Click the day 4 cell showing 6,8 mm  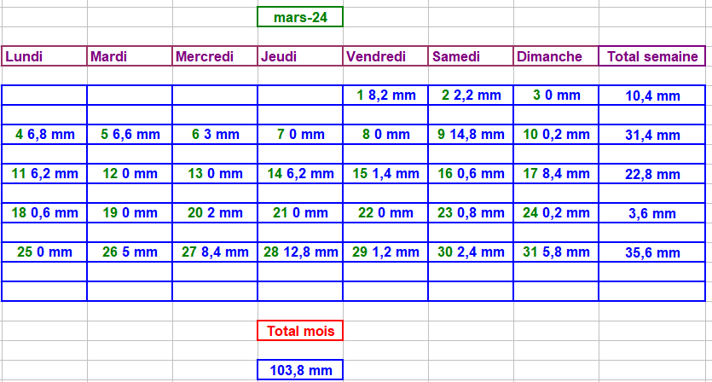pos(44,134)
